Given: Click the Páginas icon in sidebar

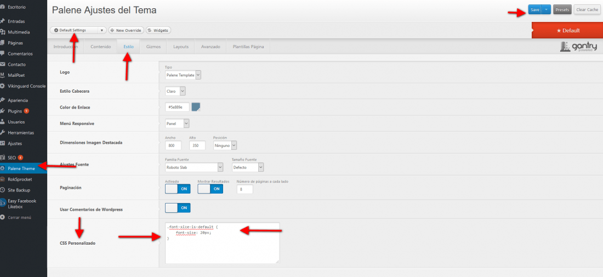Looking at the screenshot, I should tap(3, 43).
